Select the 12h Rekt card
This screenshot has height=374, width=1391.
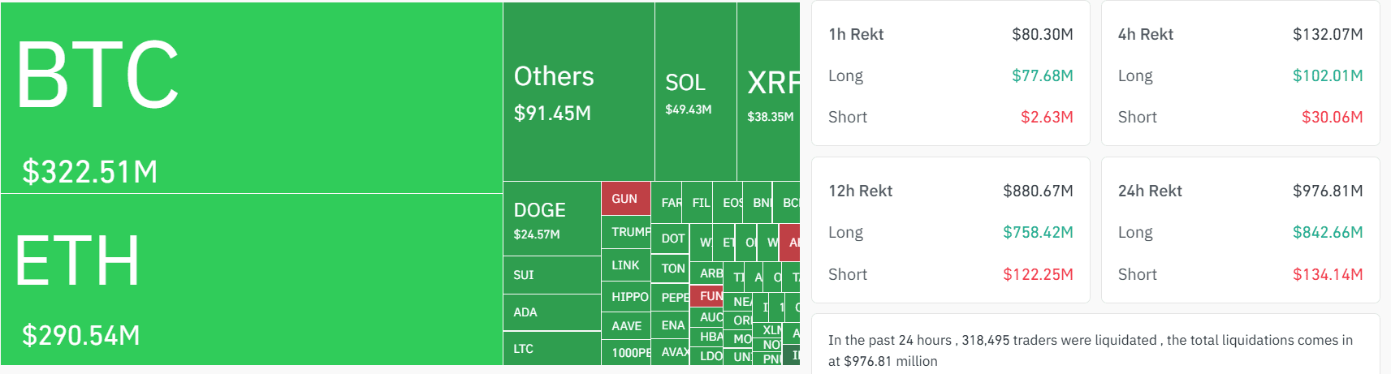pyautogui.click(x=951, y=230)
